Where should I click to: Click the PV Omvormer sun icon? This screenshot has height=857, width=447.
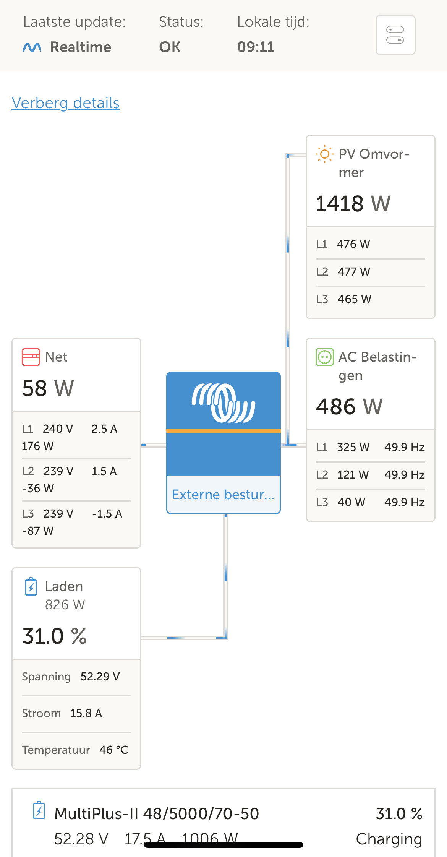[324, 154]
